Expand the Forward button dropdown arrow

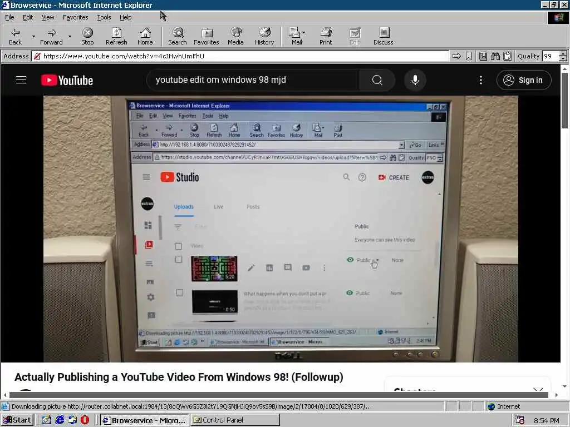pos(70,36)
